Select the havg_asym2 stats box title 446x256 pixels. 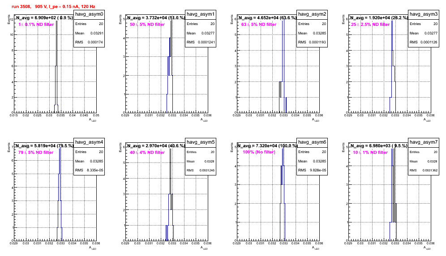coord(312,14)
